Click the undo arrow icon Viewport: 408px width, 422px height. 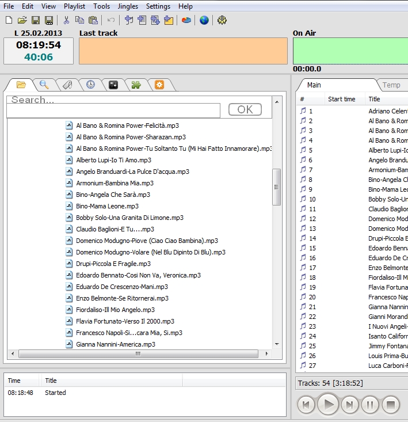(111, 20)
